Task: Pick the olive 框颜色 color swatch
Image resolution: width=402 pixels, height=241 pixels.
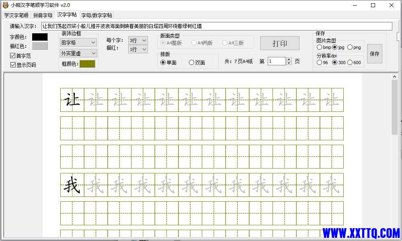Action: point(87,64)
